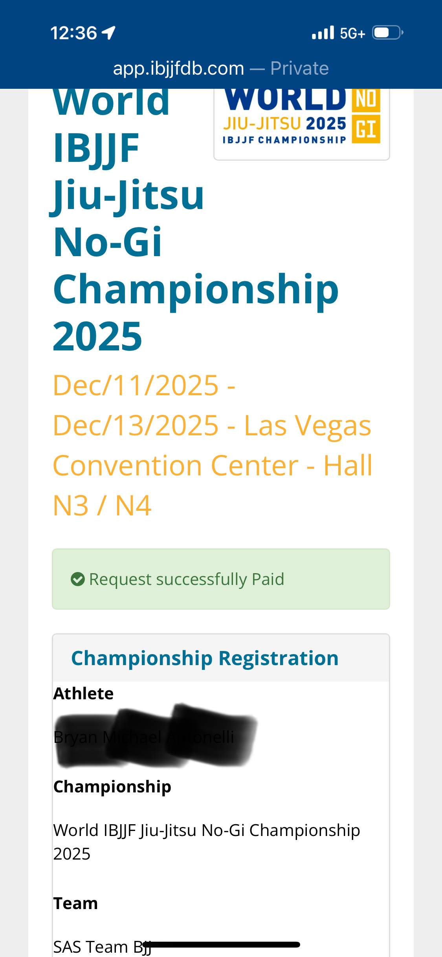Screen dimensions: 442x957
Task: Tap the redacted athlete name
Action: (x=155, y=736)
